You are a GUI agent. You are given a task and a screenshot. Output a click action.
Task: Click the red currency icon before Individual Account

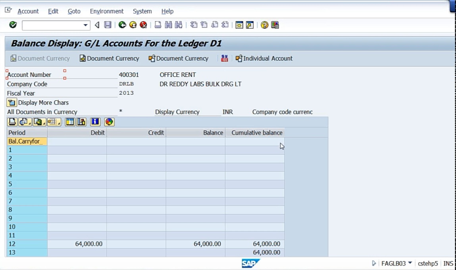(225, 58)
